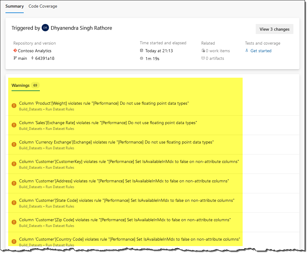This screenshot has height=254, width=308.
Task: Select the Currency Exchange column warning
Action: pyautogui.click(x=116, y=142)
